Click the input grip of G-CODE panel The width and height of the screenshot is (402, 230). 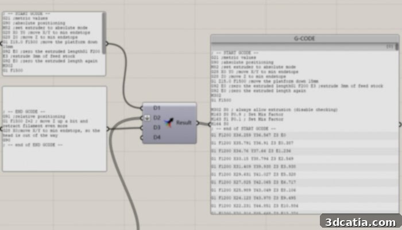click(210, 125)
